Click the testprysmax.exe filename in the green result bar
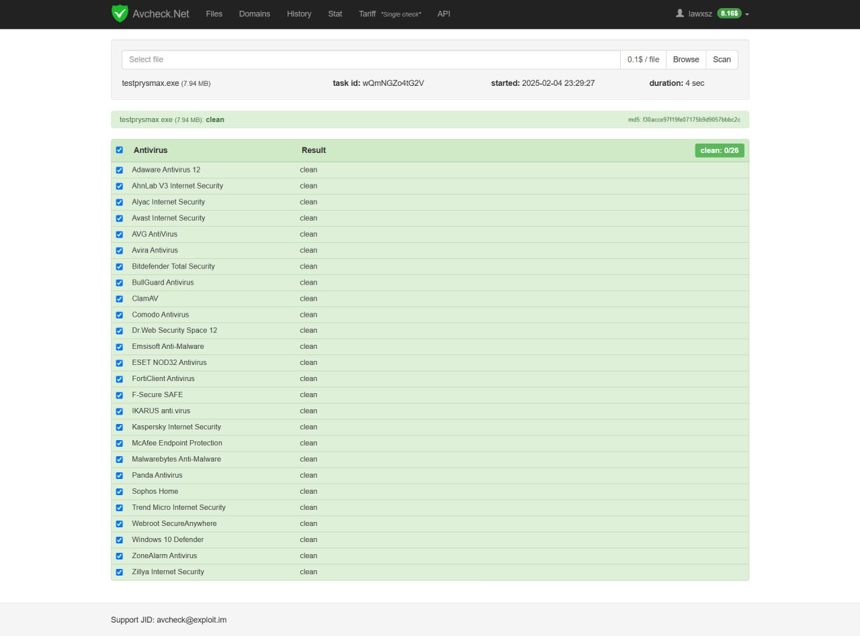 146,119
